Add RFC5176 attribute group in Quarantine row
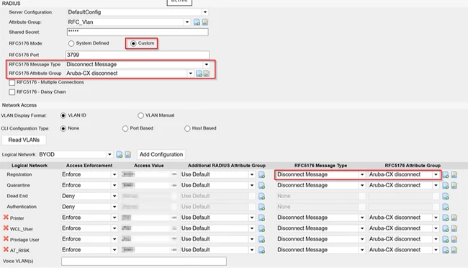468x268 pixels. coord(446,186)
